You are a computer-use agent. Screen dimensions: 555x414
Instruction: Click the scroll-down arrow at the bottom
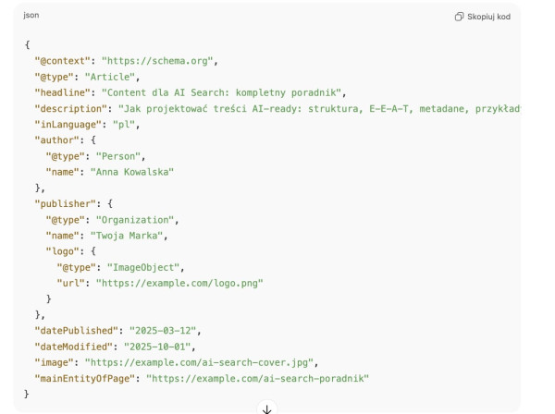point(267,407)
